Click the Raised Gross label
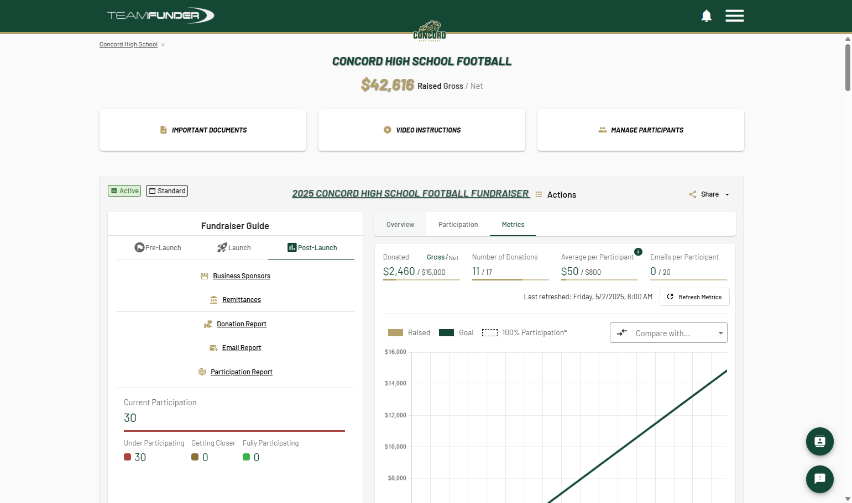This screenshot has height=503, width=852. coord(440,86)
